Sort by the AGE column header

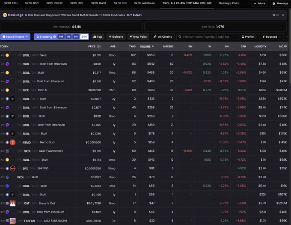[113, 46]
